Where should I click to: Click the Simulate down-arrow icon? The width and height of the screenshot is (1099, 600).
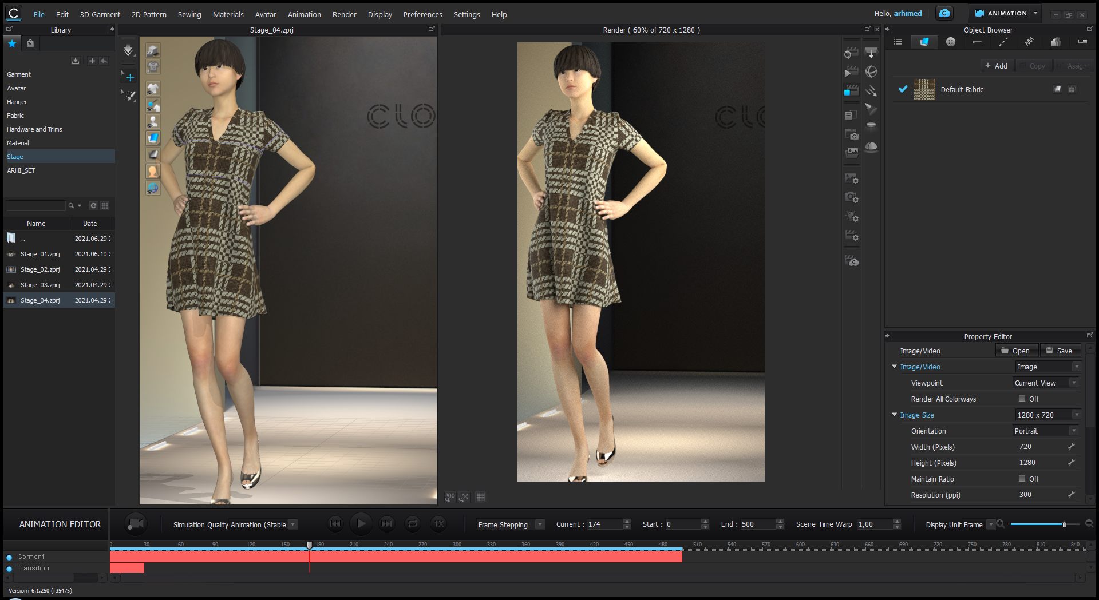click(x=128, y=50)
